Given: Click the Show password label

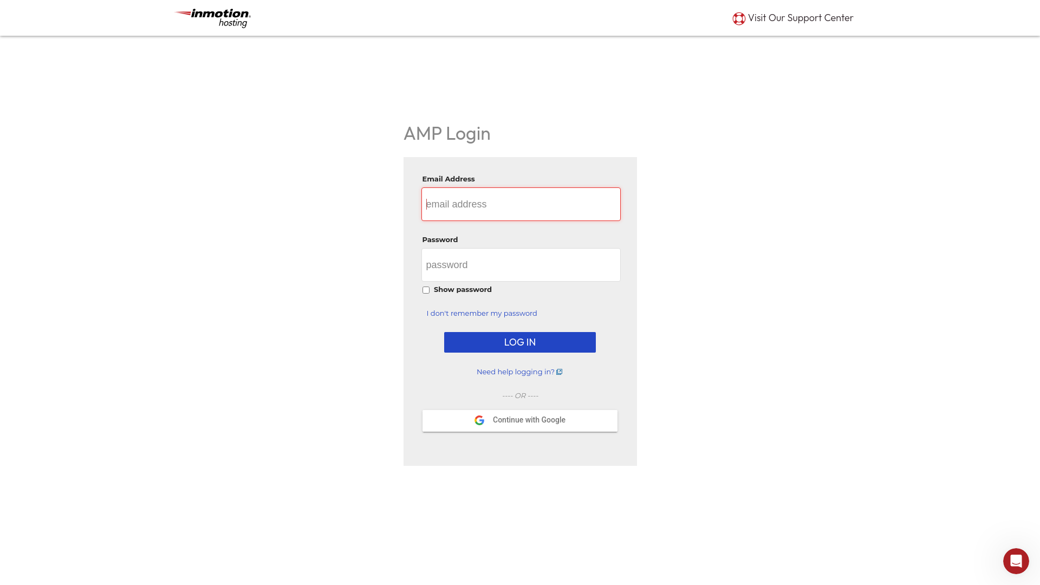Looking at the screenshot, I should pyautogui.click(x=463, y=290).
